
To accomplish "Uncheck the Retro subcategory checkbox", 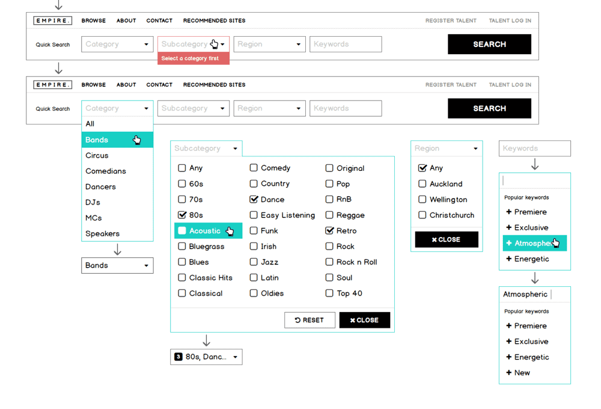I will 329,230.
